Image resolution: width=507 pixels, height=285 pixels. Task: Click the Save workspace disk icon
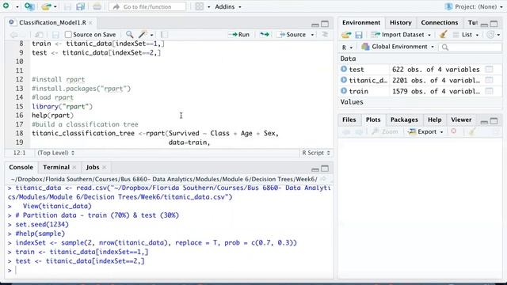(359, 35)
